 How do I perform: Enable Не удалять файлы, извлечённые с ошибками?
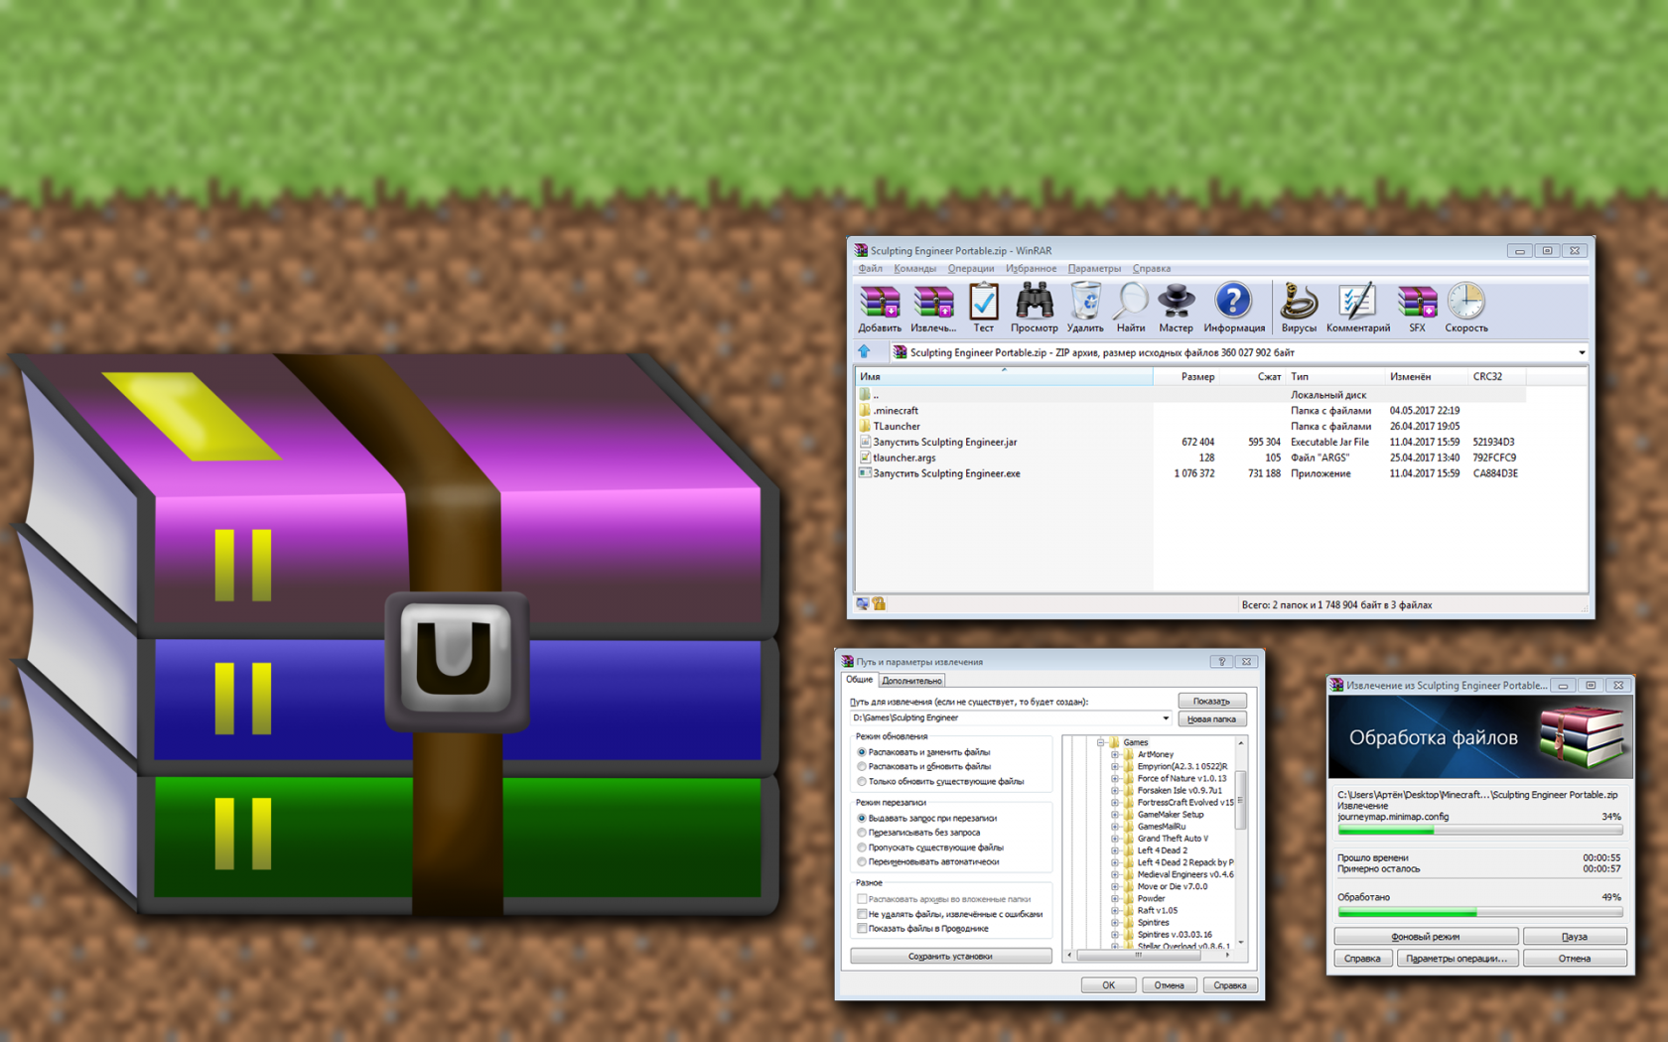click(862, 914)
